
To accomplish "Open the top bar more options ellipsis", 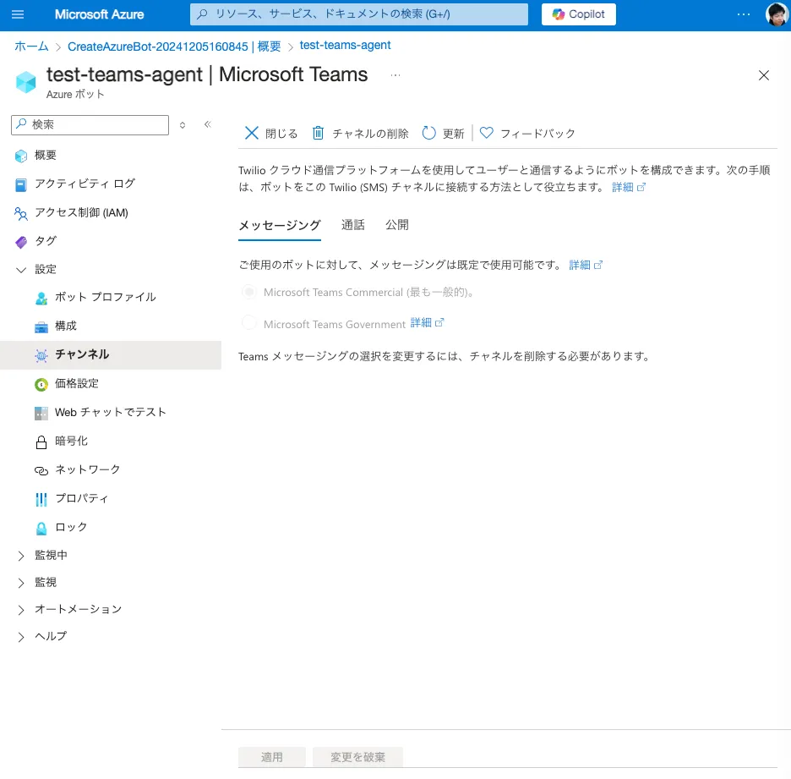I will click(744, 14).
